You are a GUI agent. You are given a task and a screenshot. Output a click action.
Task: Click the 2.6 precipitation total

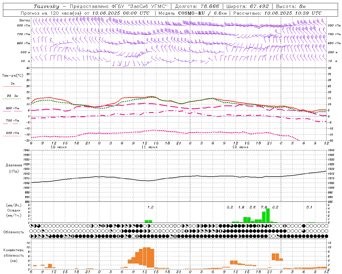pos(252,207)
